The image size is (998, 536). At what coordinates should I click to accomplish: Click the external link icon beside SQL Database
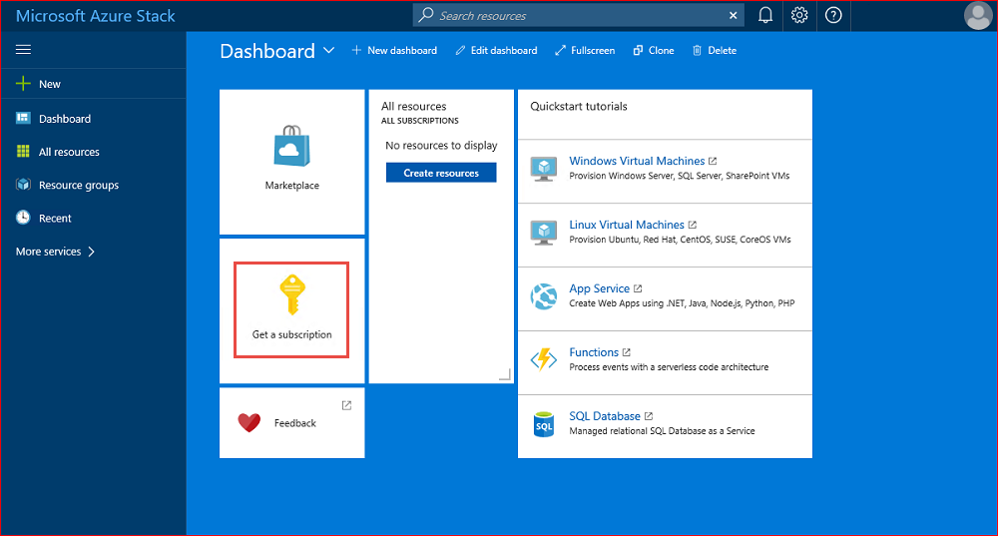coord(649,416)
